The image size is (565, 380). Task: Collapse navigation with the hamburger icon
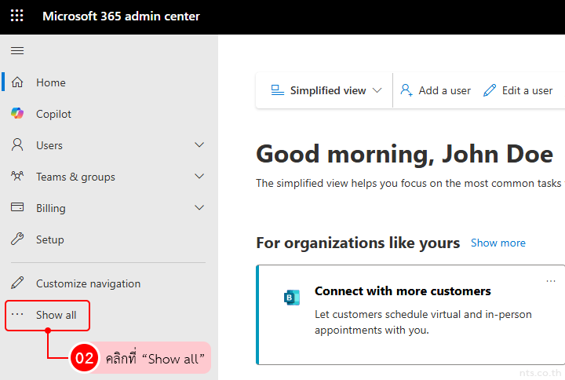[x=17, y=50]
